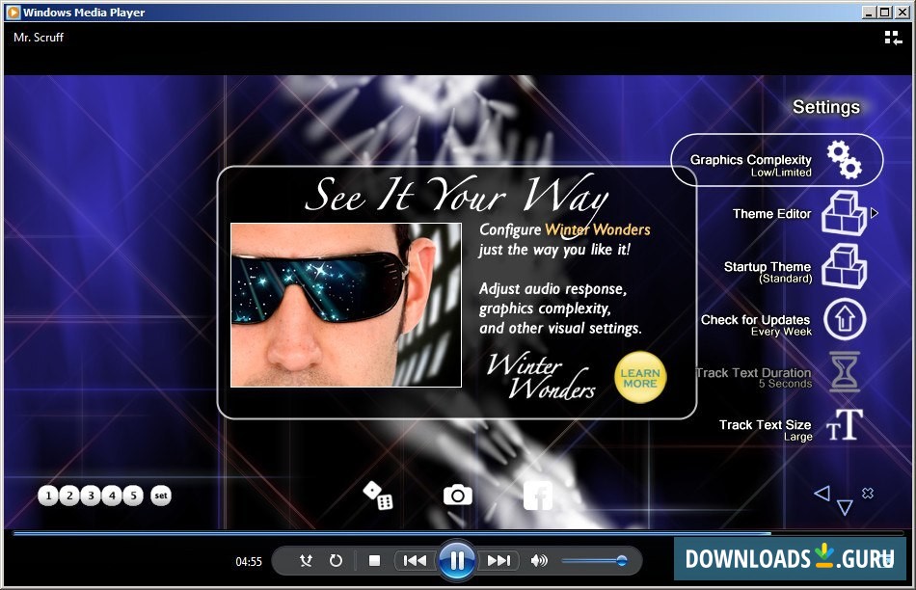Click down arrow navigation icon
The height and width of the screenshot is (590, 916).
pos(845,507)
